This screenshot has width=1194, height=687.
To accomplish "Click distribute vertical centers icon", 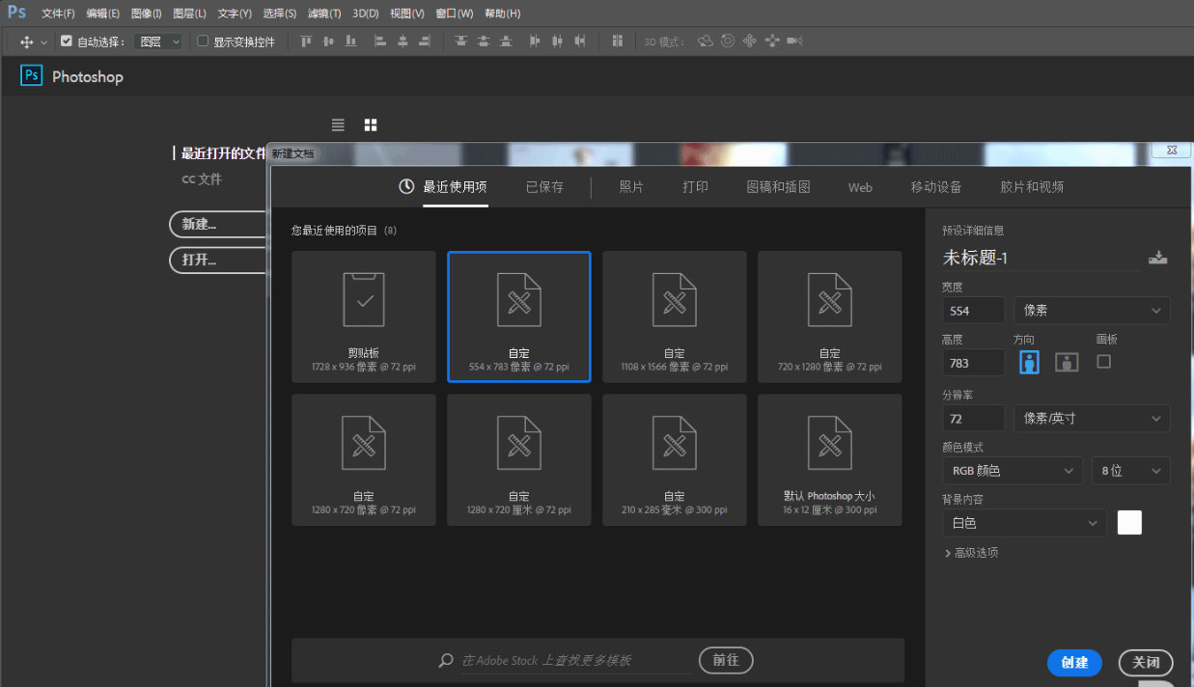I will point(483,41).
